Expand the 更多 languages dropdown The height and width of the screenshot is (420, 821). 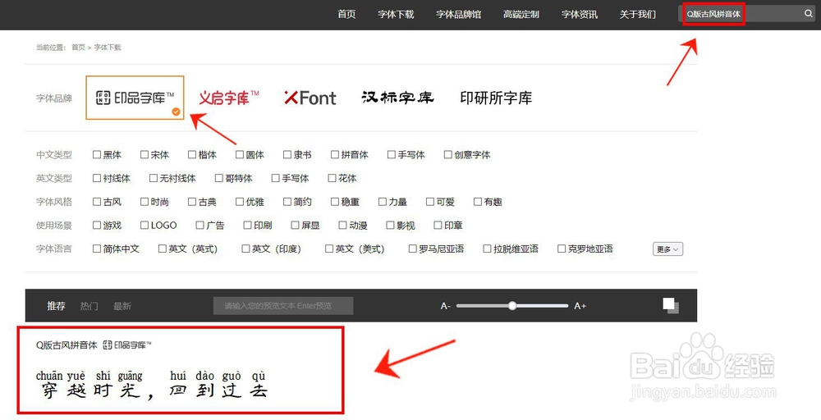pyautogui.click(x=667, y=249)
